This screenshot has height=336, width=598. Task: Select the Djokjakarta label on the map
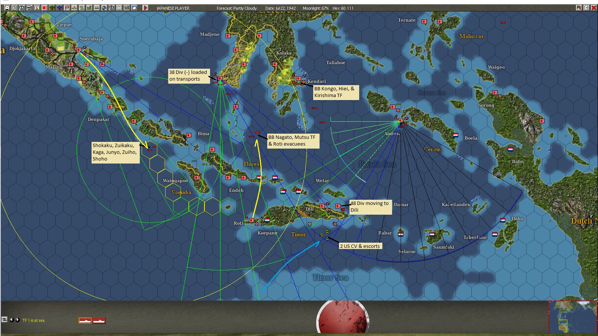click(22, 49)
